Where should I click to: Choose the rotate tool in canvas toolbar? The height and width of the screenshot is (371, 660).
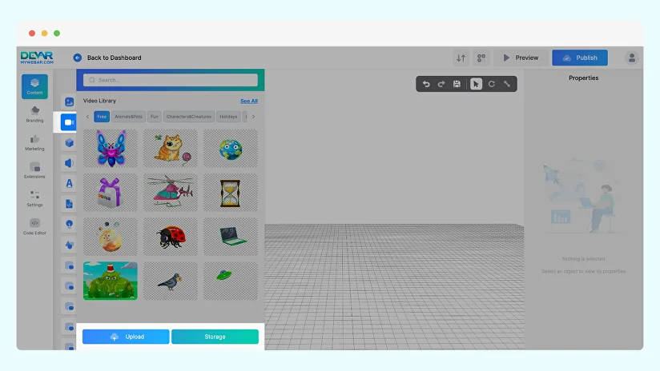click(x=491, y=84)
